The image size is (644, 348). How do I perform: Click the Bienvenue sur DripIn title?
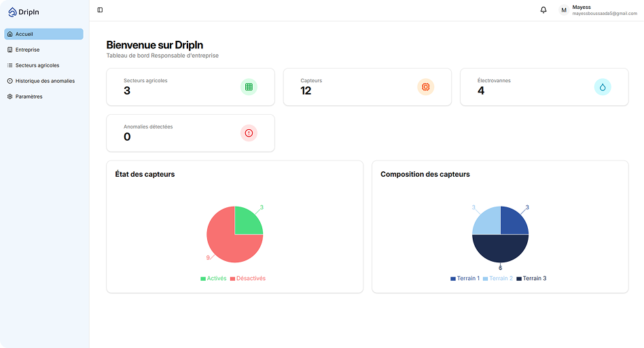pos(155,45)
